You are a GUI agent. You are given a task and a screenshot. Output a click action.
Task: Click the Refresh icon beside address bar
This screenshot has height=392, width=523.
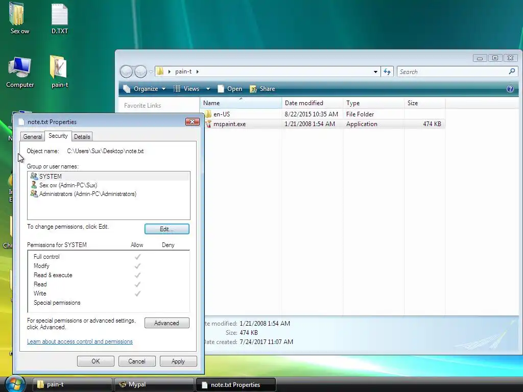pyautogui.click(x=387, y=71)
